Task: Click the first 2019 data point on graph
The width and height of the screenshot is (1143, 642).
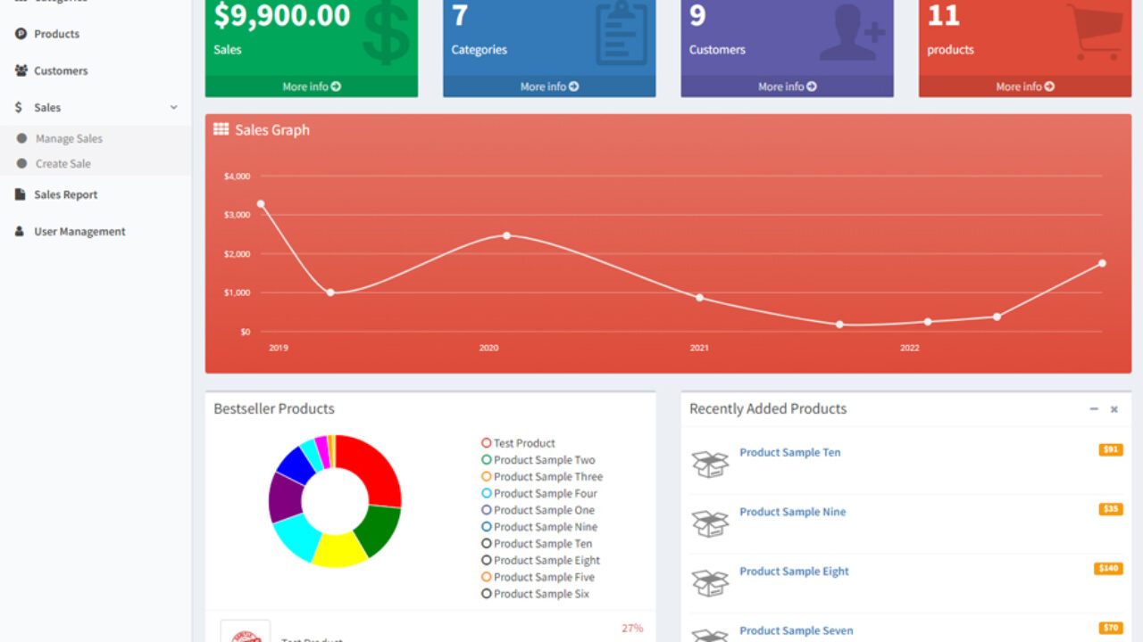Action: (x=261, y=204)
